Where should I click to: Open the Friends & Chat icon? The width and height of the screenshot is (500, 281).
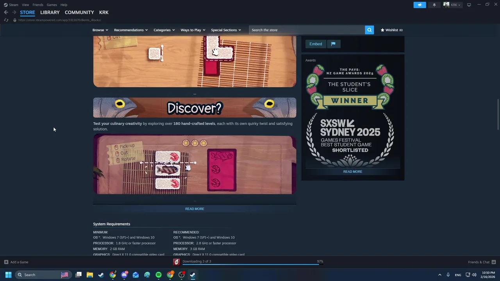coord(494,262)
